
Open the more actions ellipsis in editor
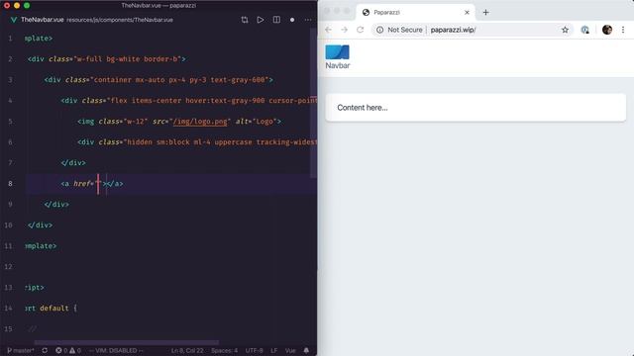pos(308,20)
